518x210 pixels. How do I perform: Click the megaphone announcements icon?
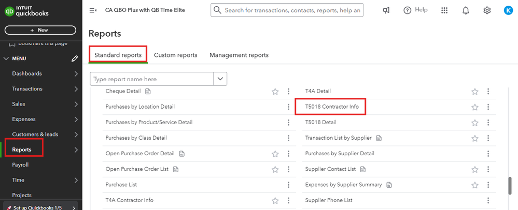tap(386, 10)
